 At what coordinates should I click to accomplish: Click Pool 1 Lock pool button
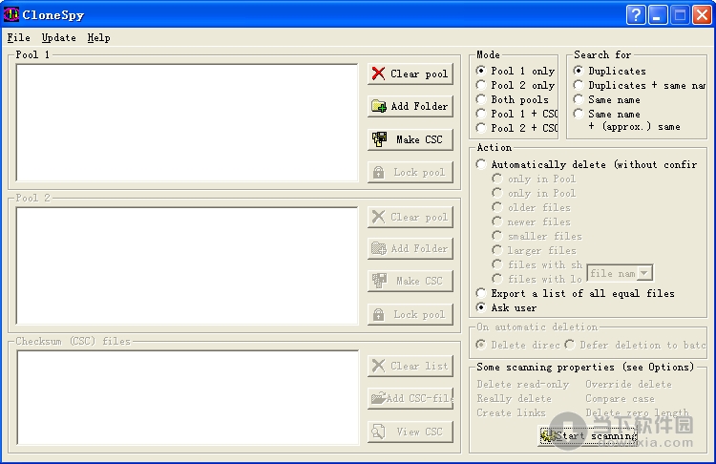[x=411, y=172]
